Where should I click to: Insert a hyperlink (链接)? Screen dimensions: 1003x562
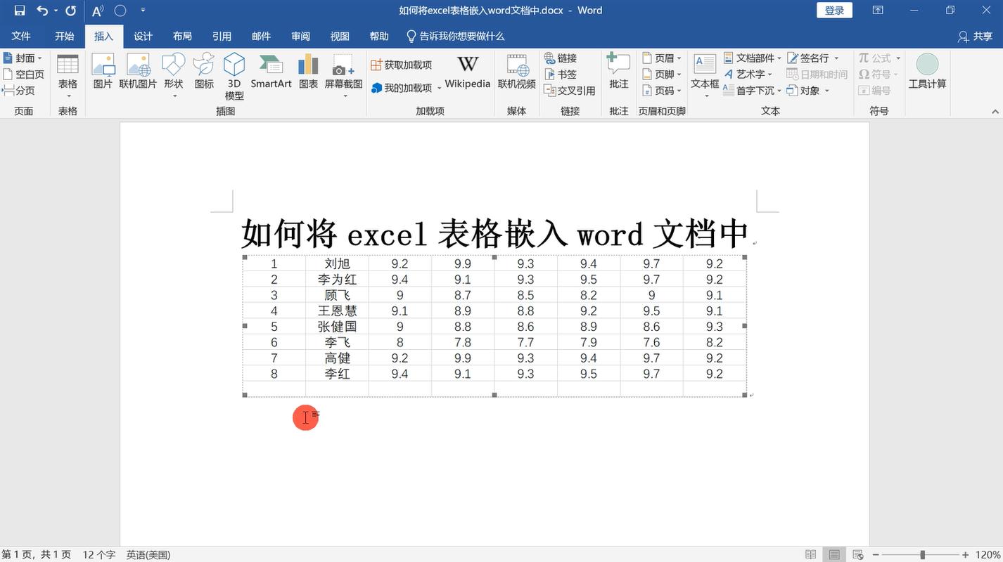(x=561, y=58)
